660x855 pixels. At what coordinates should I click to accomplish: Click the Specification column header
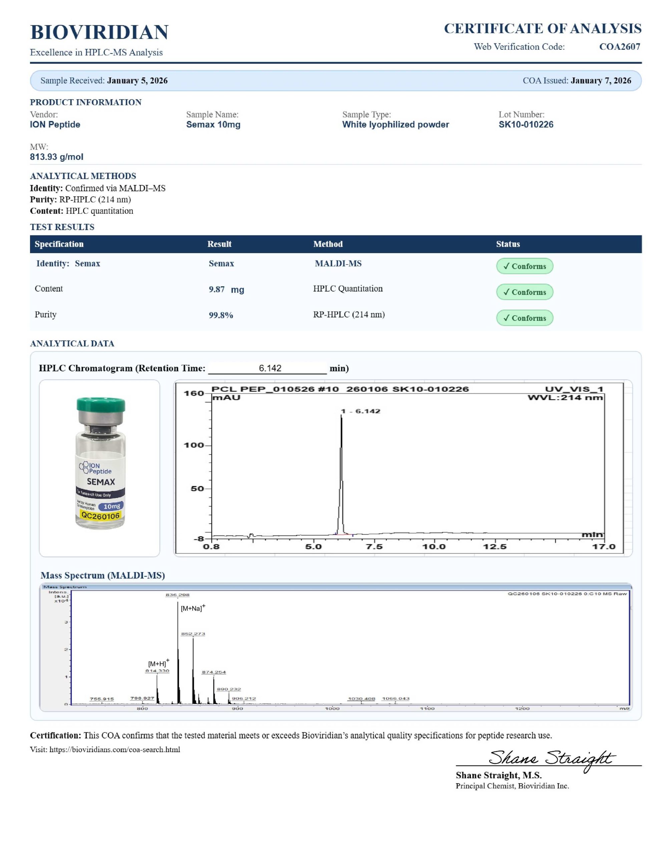[x=59, y=244]
